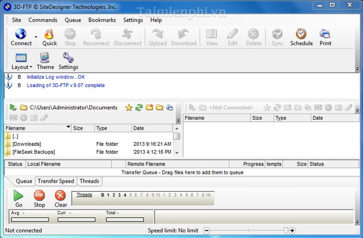
Task: Click the yellow star bookmark icon in local pane
Action: pos(129,107)
